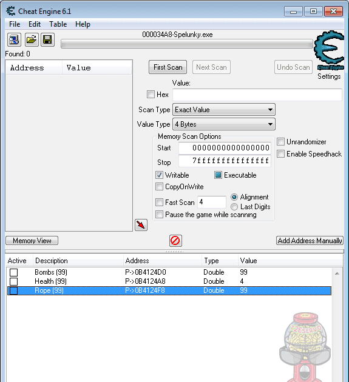The image size is (349, 382).
Task: Enable CopyOnWrite option
Action: (x=159, y=187)
